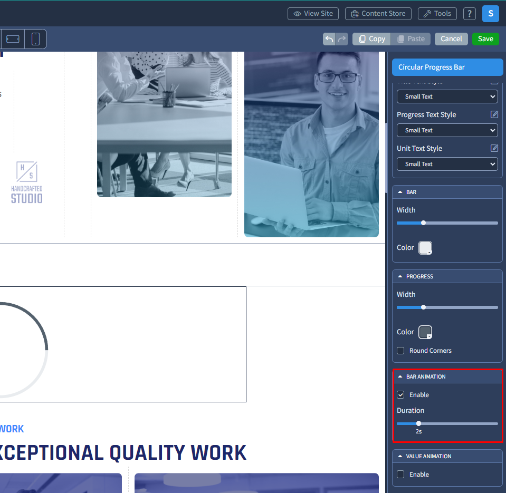Adjust the animation Duration slider

447,424
